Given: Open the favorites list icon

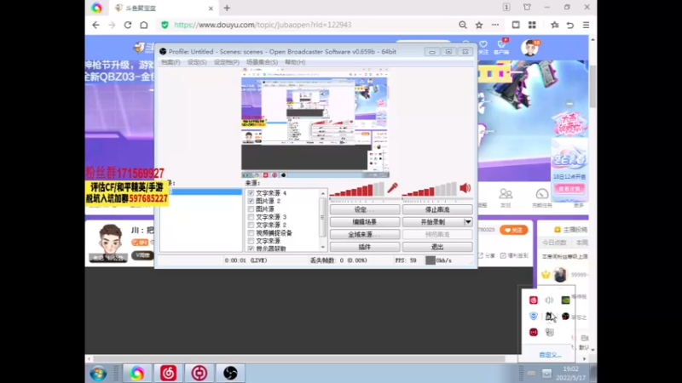Looking at the screenshot, I should tap(555, 25).
